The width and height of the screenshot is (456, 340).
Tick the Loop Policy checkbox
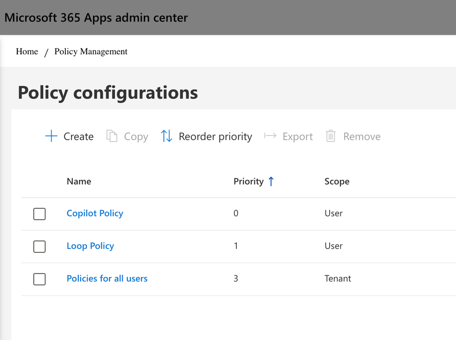coord(39,246)
